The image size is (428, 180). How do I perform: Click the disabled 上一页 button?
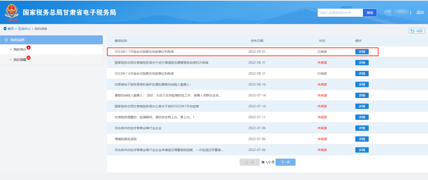pos(250,162)
